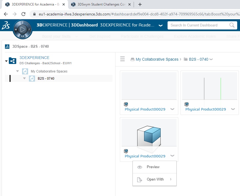Click the My Collaborative Spaces tree icon
Image resolution: width=240 pixels, height=196 pixels.
(25, 71)
